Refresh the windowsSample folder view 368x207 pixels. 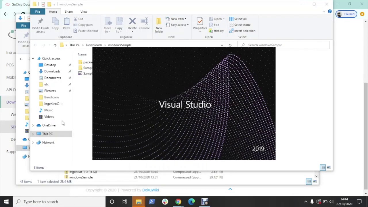click(x=230, y=45)
